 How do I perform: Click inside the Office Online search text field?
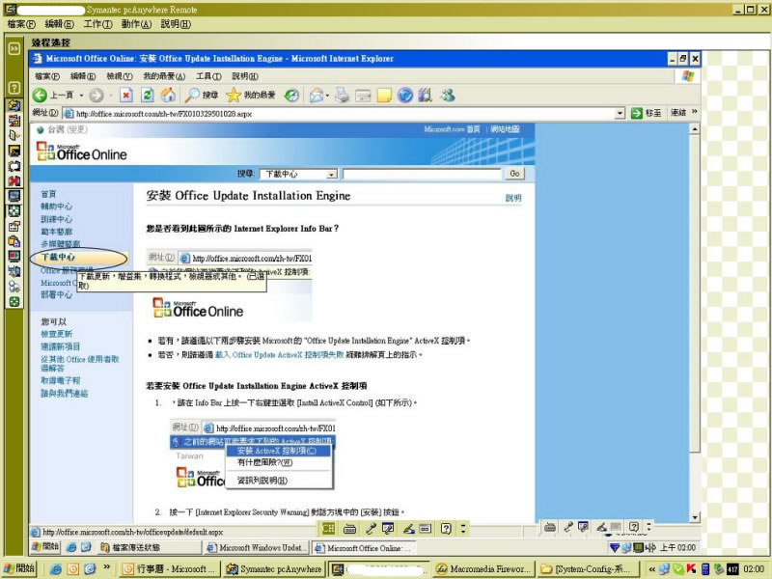click(422, 174)
